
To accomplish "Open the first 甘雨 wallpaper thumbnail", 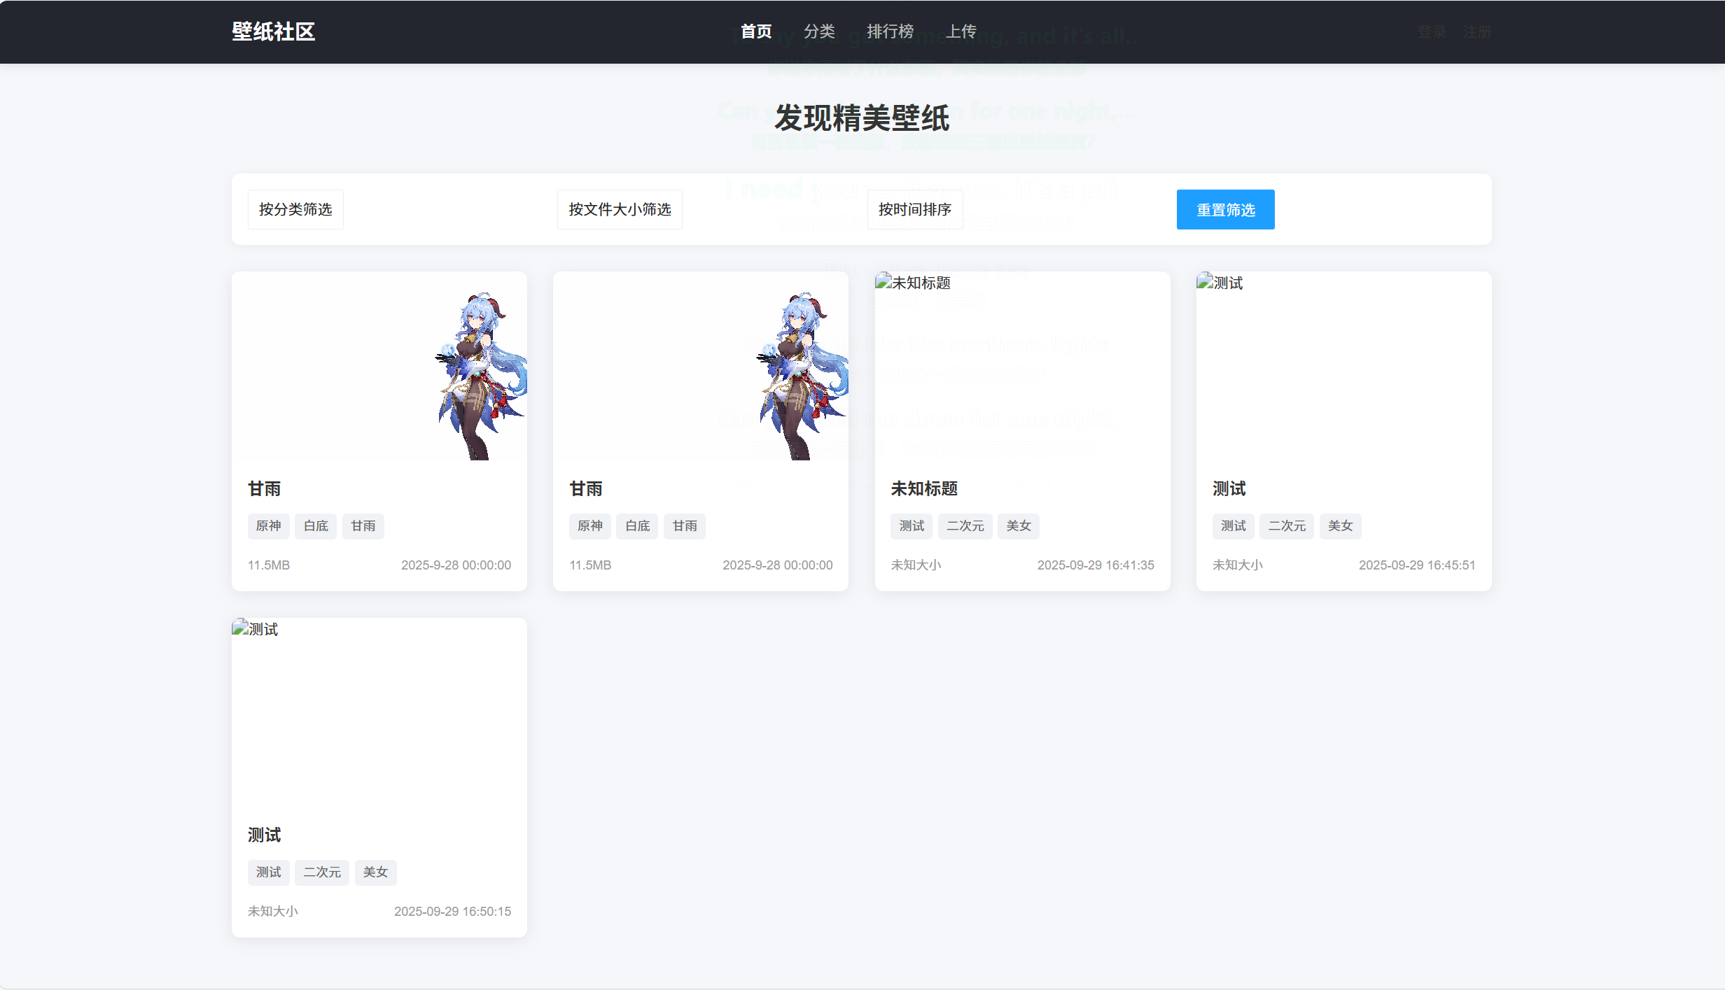I will click(x=379, y=366).
